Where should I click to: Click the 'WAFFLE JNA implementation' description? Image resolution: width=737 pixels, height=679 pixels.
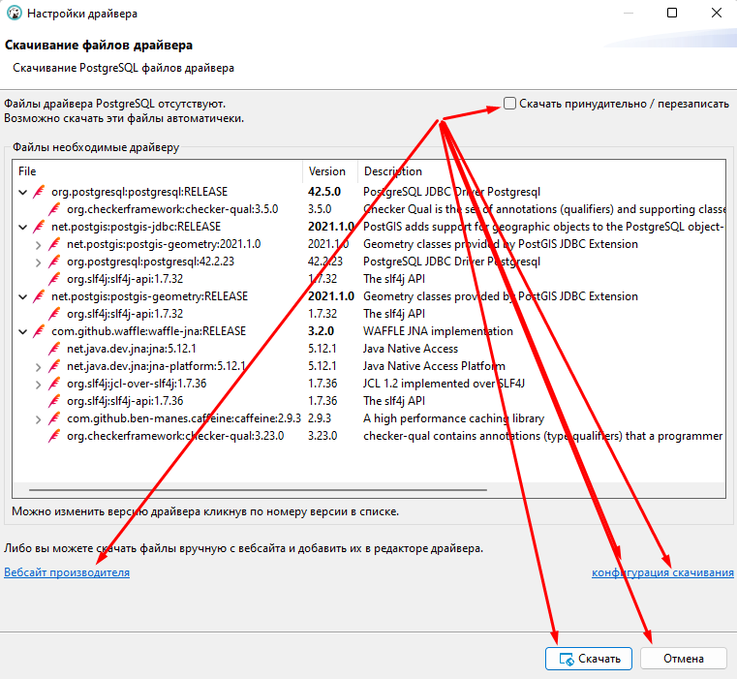[438, 331]
